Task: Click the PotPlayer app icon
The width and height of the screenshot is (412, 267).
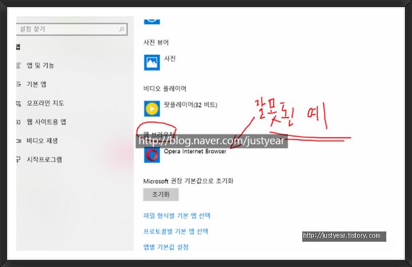Action: 152,109
